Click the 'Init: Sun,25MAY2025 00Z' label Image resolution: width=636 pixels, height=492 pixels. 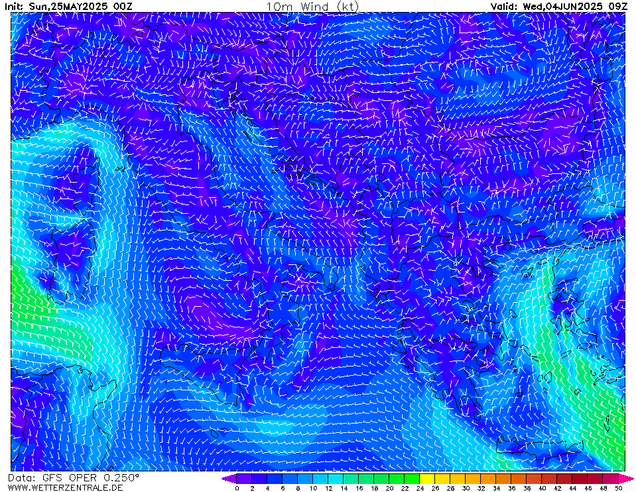coord(68,6)
